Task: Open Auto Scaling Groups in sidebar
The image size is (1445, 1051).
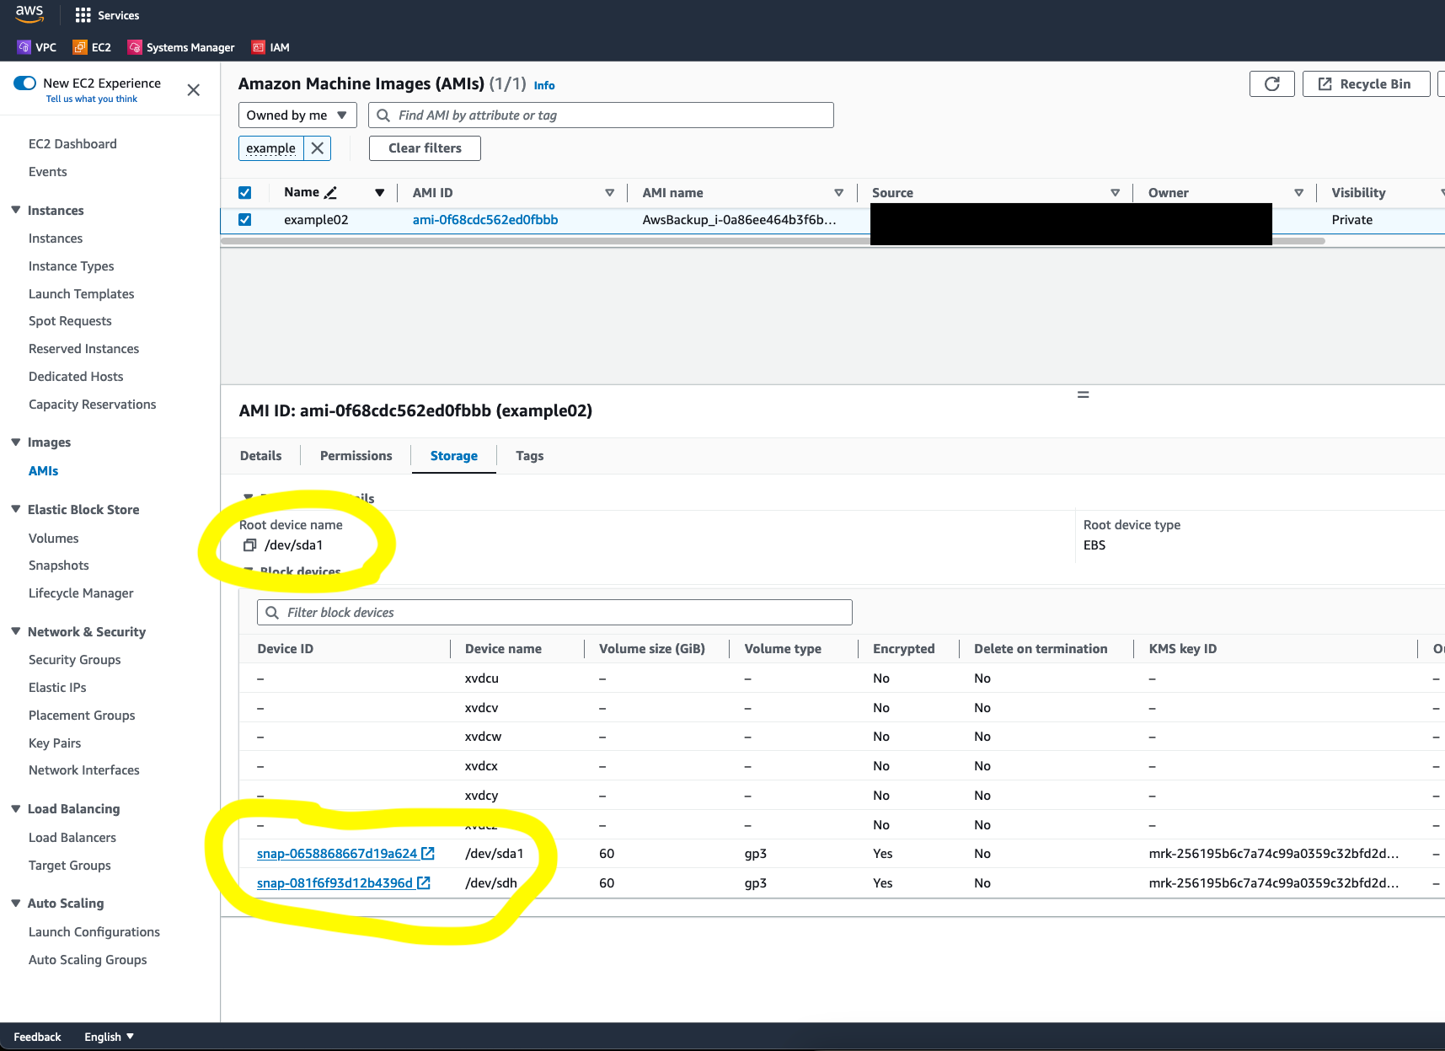Action: pos(88,960)
